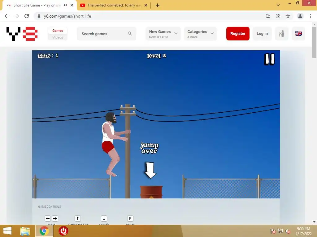This screenshot has width=317, height=237.
Task: Click the install app icon in address bar
Action: click(268, 16)
